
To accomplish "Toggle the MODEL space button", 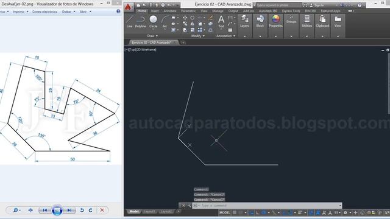I will (225, 212).
